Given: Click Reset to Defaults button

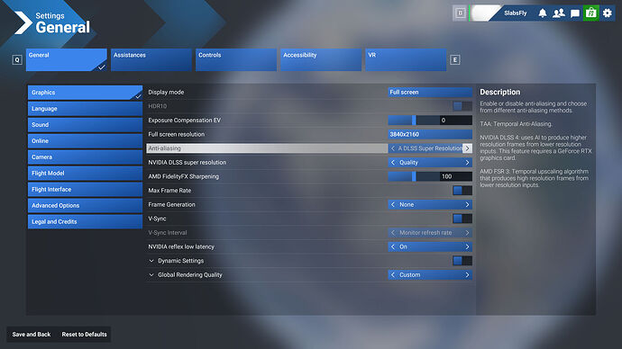Looking at the screenshot, I should tap(84, 335).
